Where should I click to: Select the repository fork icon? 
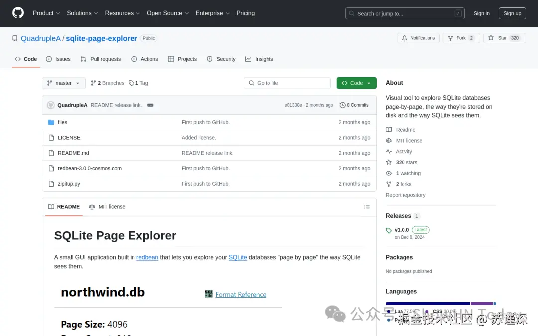tap(451, 38)
